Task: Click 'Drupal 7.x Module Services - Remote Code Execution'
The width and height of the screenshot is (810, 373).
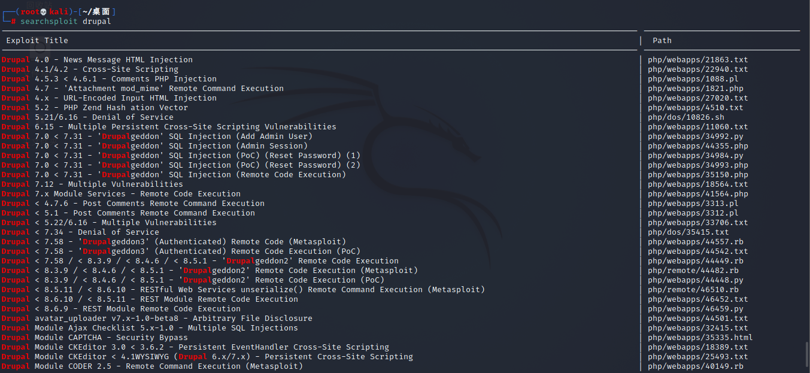Action: pos(121,194)
